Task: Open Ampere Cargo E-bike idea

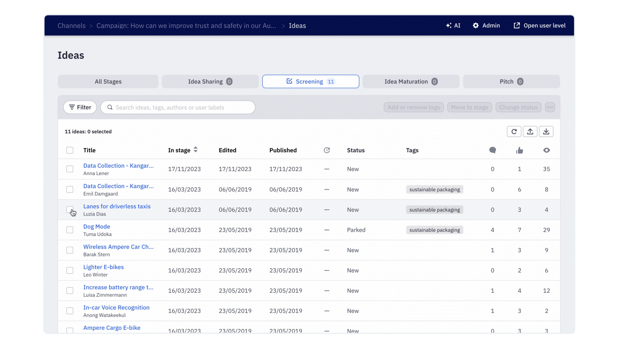Action: [112, 328]
